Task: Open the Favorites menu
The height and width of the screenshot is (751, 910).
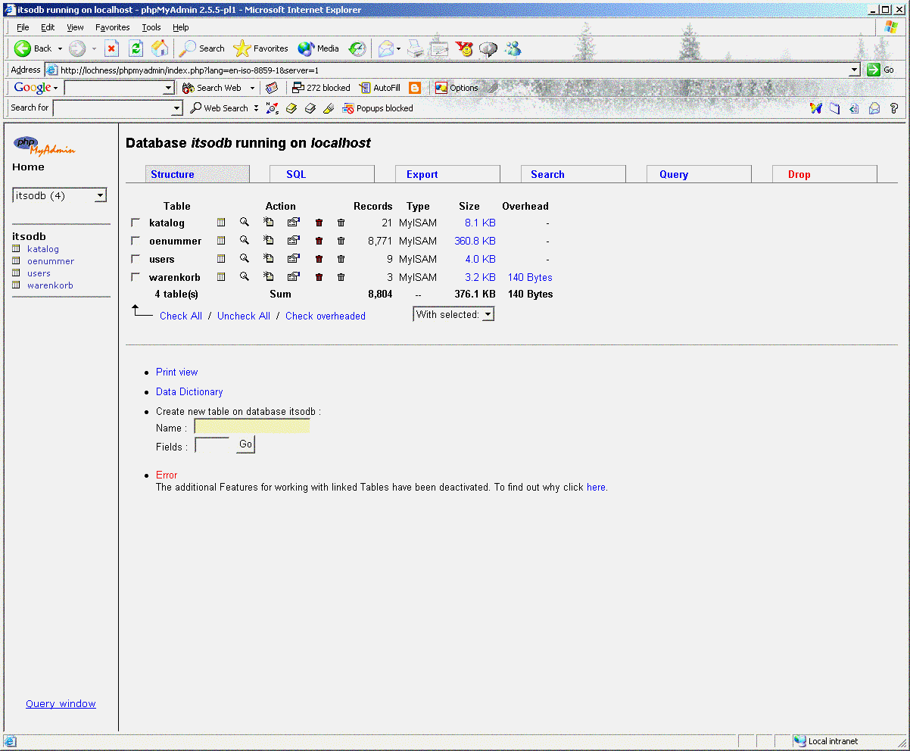Action: tap(112, 27)
